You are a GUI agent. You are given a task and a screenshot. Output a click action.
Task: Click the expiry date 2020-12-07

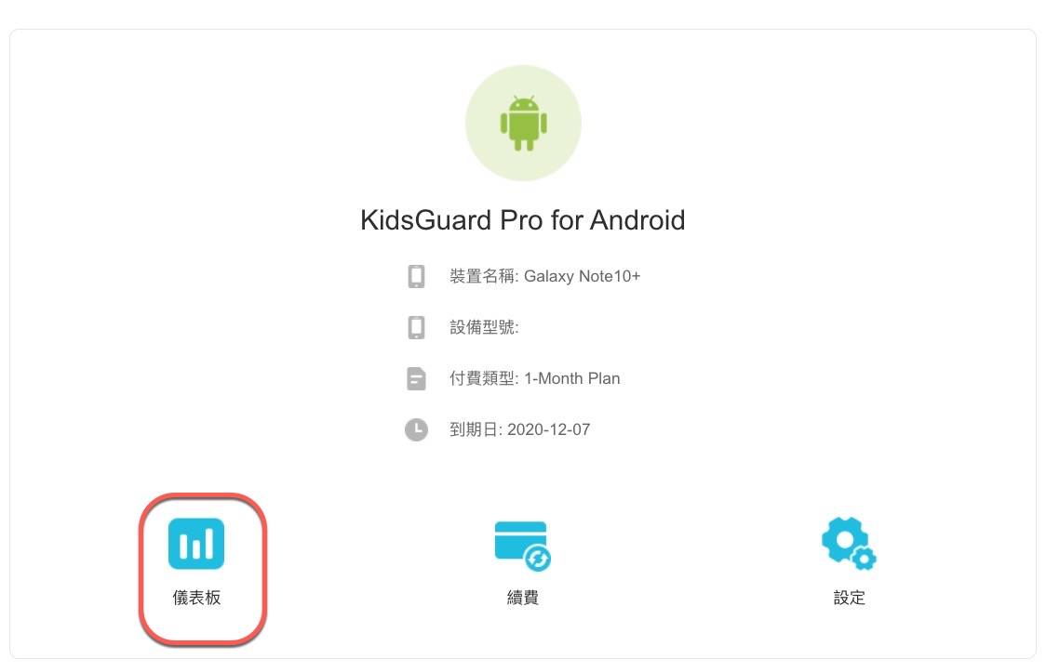(x=548, y=429)
